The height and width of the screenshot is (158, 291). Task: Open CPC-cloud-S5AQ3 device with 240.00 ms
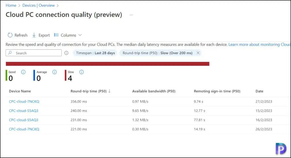[24, 110]
